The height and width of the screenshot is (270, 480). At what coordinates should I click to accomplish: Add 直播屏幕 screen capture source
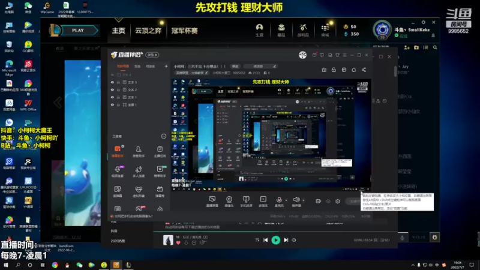(212, 202)
